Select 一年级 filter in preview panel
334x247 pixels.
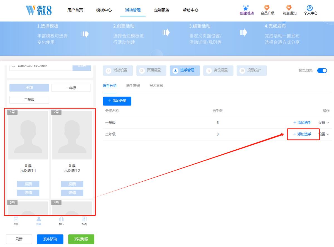71,88
